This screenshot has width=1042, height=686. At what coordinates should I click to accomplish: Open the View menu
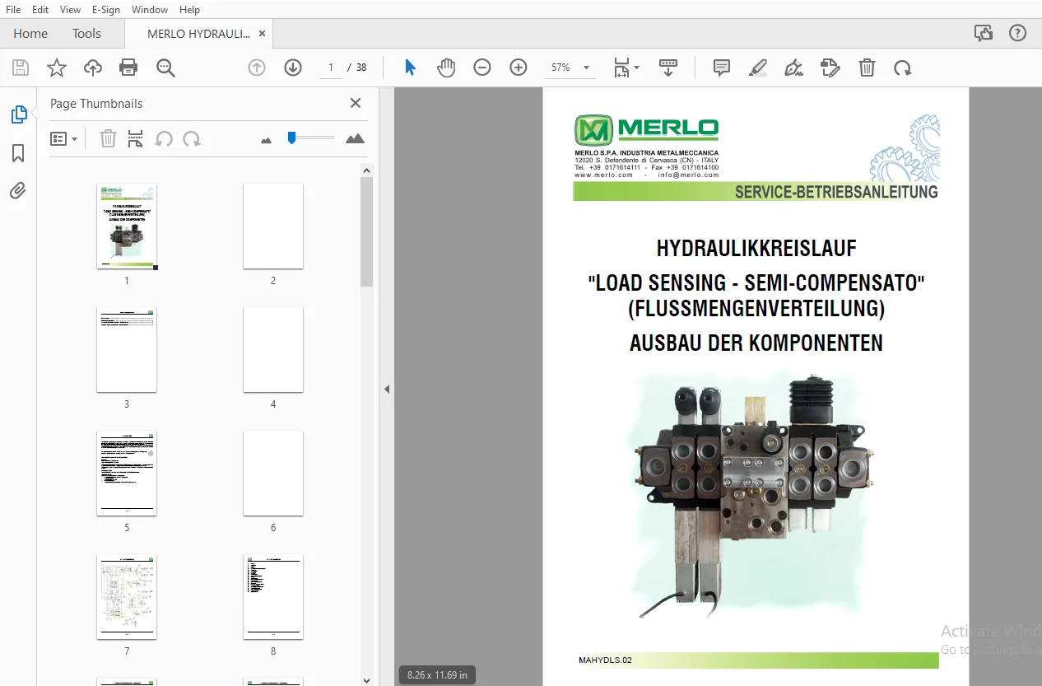pos(71,9)
